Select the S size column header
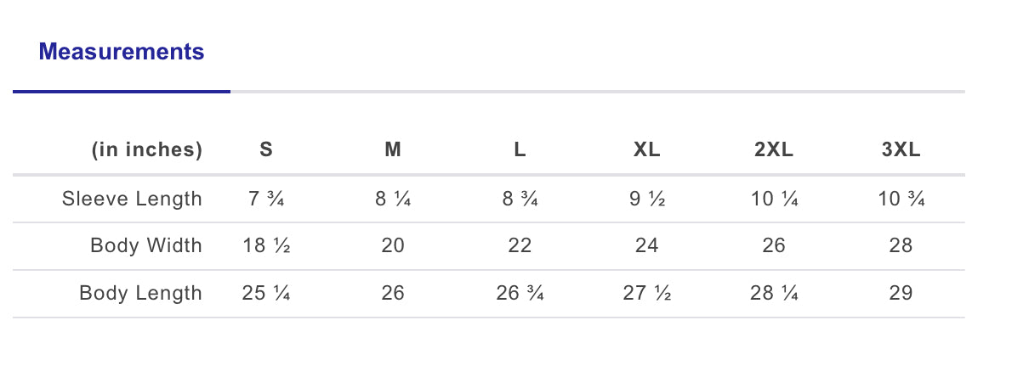The image size is (1029, 371). pyautogui.click(x=266, y=150)
